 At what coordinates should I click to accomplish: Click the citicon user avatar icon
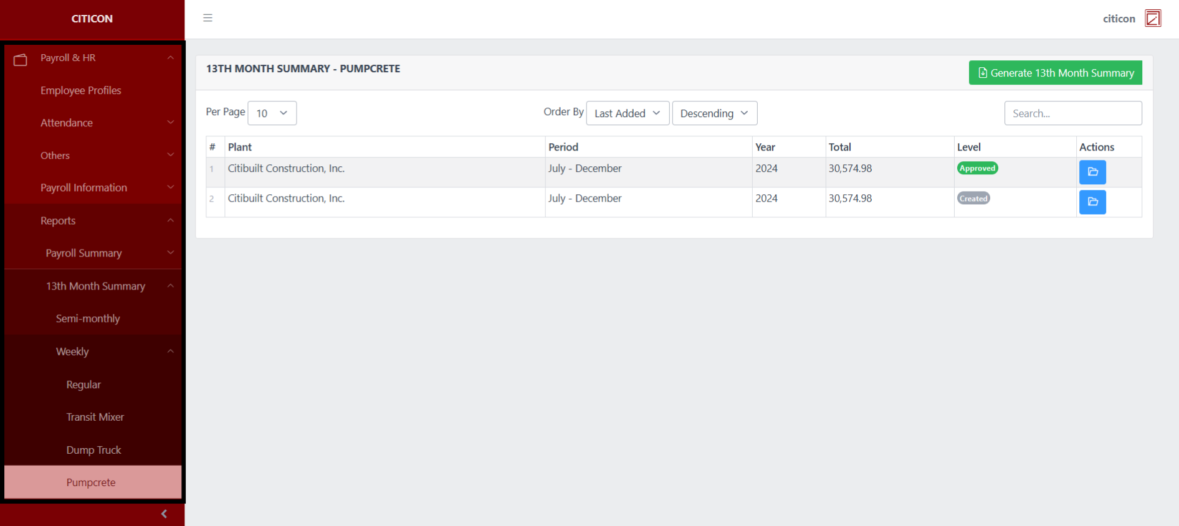point(1153,19)
